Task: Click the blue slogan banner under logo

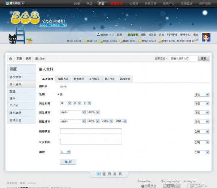Action: (x=53, y=25)
